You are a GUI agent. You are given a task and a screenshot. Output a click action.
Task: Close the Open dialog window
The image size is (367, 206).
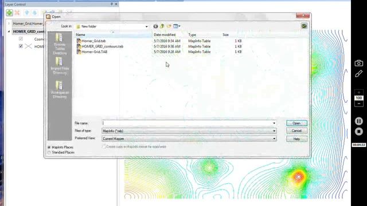coord(303,15)
